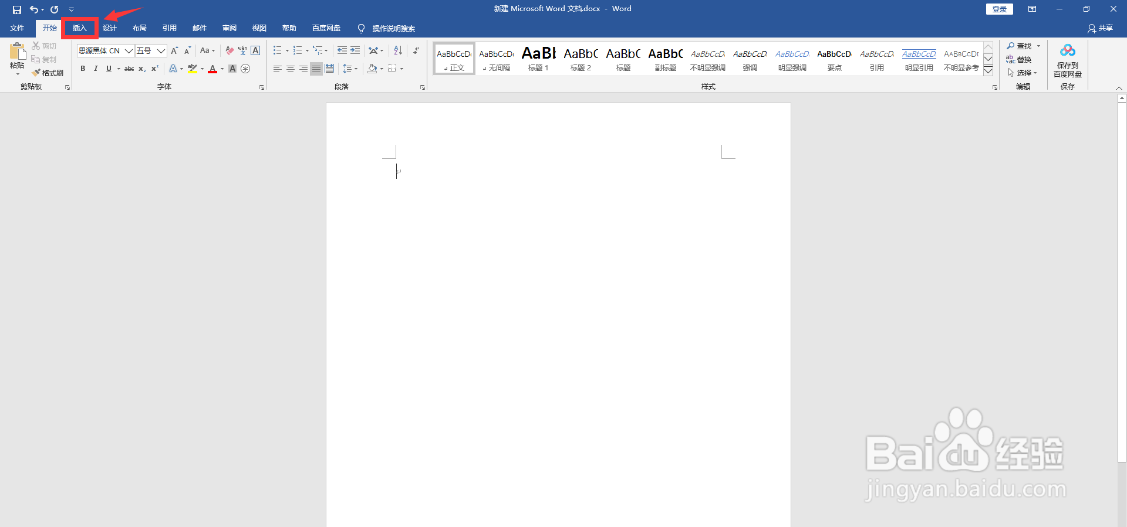
Task: Open the Paragraph dialog launcher
Action: pyautogui.click(x=423, y=87)
